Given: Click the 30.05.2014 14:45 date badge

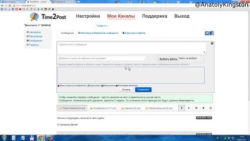Looking at the screenshot, I should tap(204, 117).
